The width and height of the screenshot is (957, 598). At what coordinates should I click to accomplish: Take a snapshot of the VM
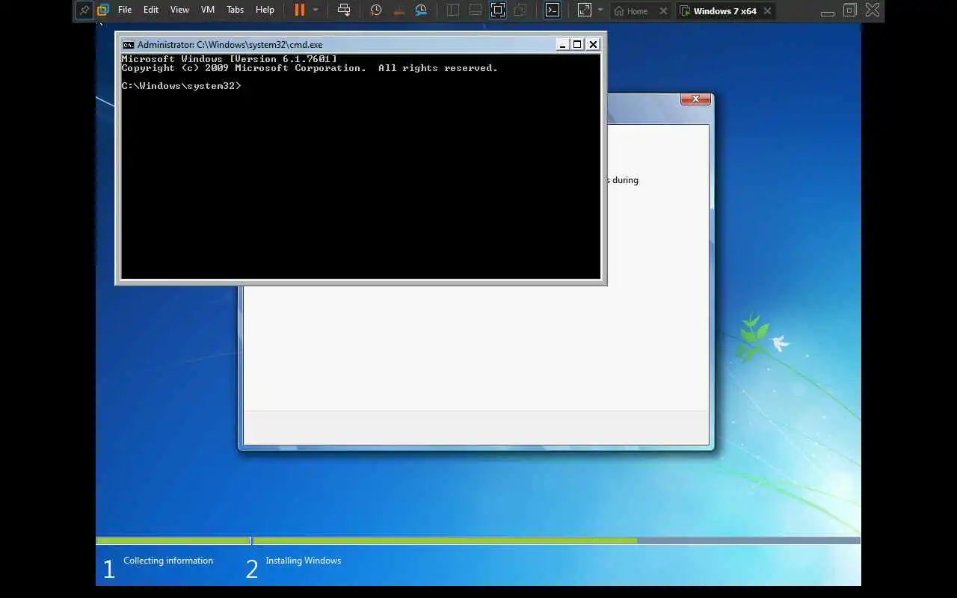[376, 10]
